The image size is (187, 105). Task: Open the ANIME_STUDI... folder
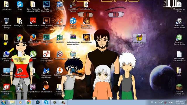tap(20, 22)
